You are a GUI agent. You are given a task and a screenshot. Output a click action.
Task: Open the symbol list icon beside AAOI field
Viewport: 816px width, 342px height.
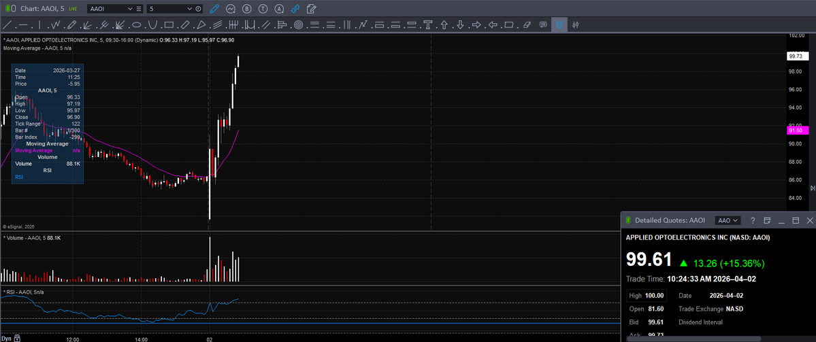[x=138, y=9]
